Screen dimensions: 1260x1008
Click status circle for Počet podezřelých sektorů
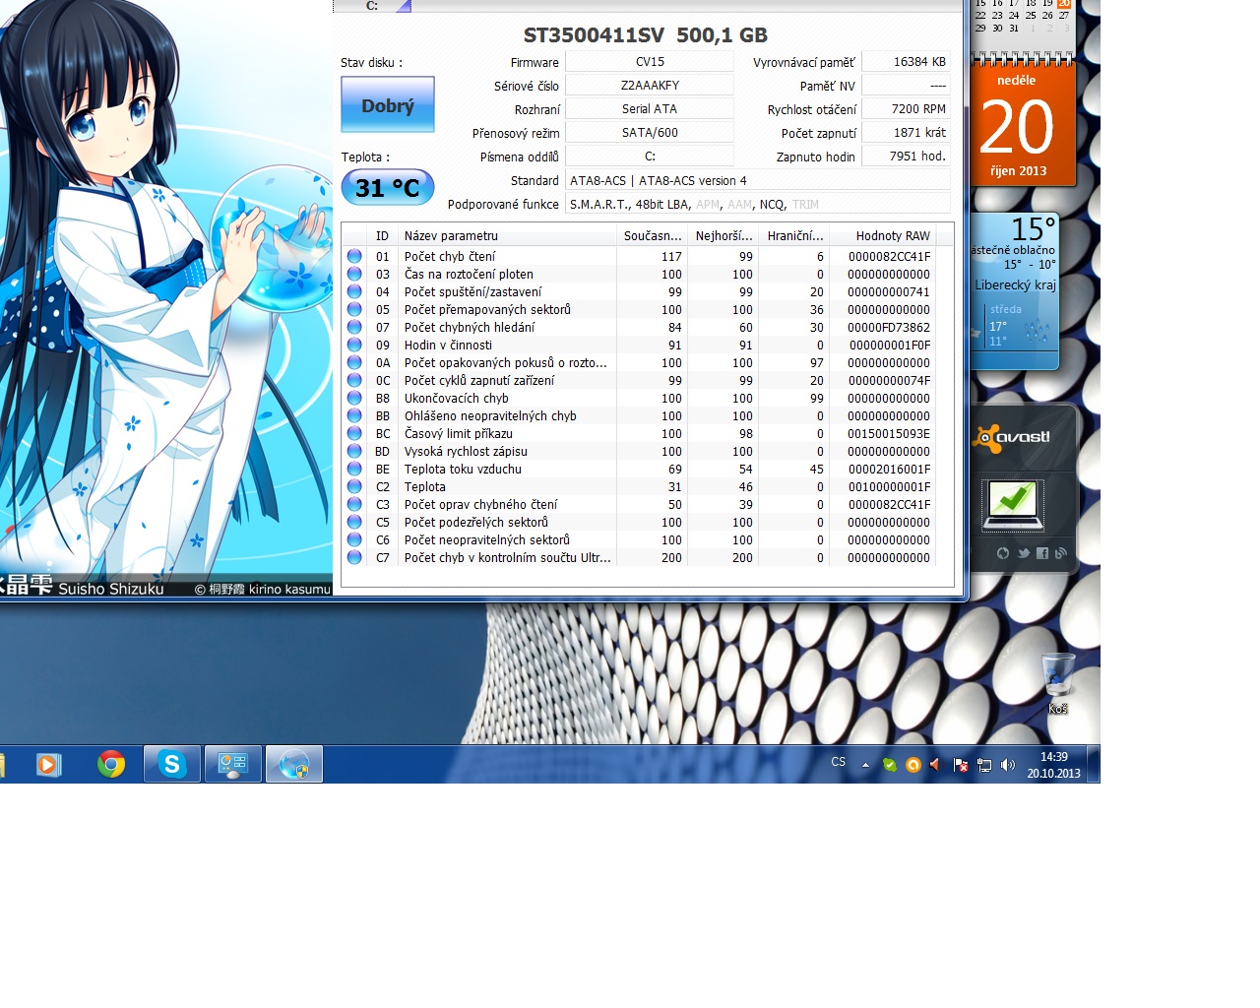click(x=354, y=522)
